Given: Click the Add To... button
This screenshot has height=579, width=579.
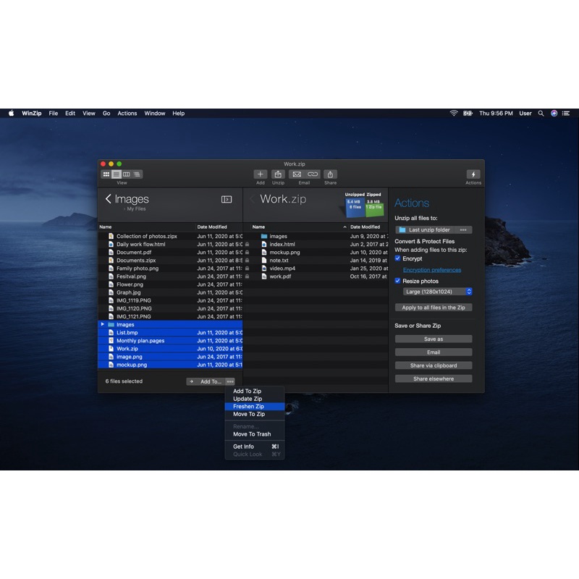Looking at the screenshot, I should [206, 381].
